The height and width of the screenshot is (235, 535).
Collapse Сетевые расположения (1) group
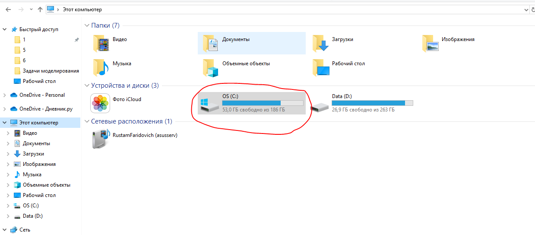pyautogui.click(x=87, y=121)
